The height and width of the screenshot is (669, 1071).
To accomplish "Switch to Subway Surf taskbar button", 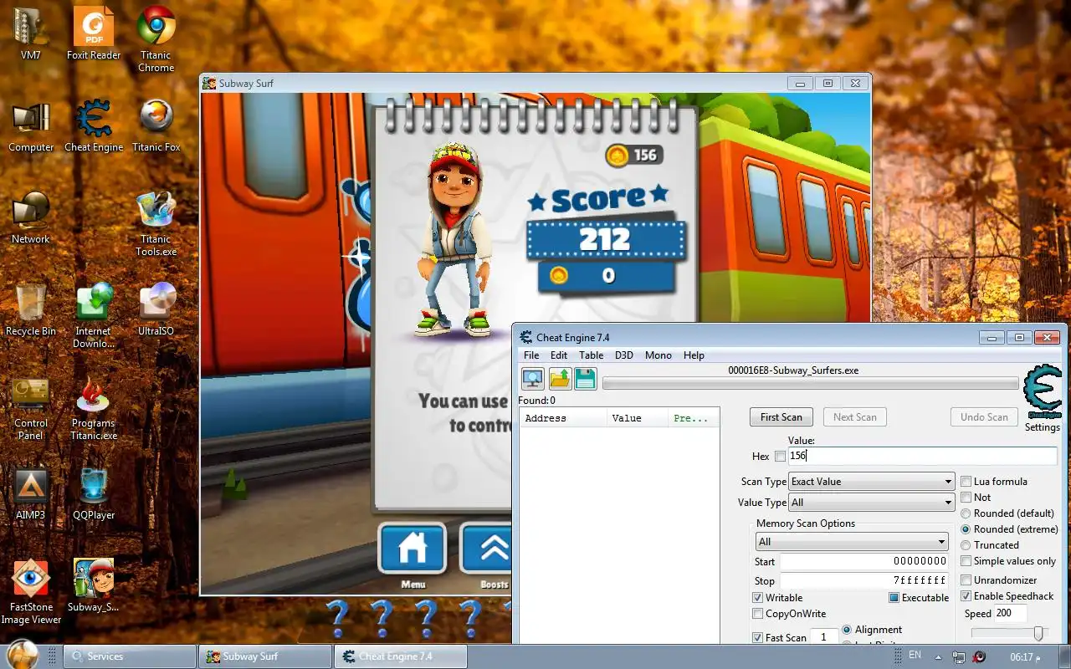I will [264, 656].
